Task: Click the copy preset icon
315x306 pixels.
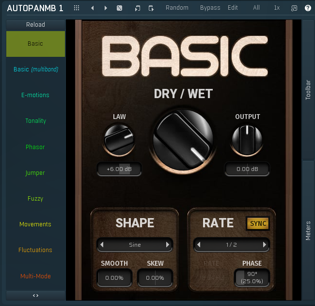Action: point(138,8)
